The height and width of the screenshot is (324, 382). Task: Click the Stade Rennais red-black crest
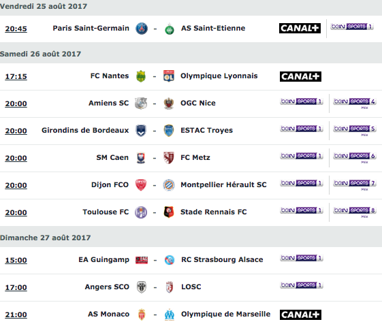click(169, 212)
